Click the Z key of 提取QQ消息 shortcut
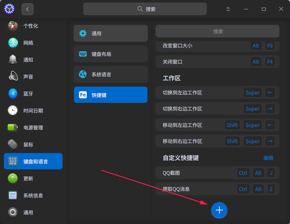Viewport: 290px width, 224px height. [271, 189]
